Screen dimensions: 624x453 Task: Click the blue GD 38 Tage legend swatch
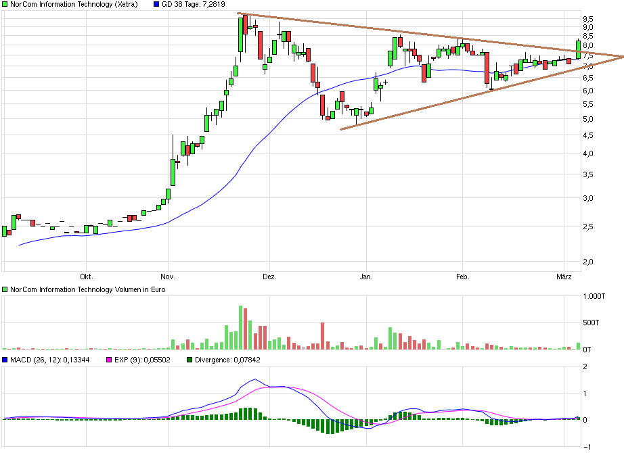pos(156,4)
